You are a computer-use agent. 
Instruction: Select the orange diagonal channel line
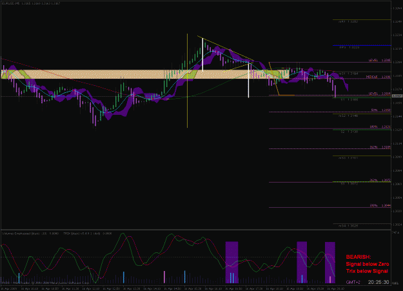coord(274,79)
